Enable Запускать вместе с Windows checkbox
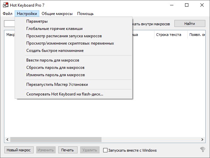Screen dimensions: 210x158 [105, 150]
